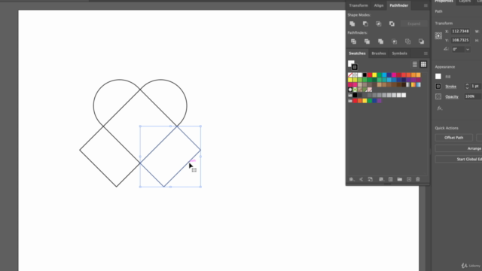Click the Intersect shape mode icon
Viewport: 482px width, 271px height.
tap(379, 23)
